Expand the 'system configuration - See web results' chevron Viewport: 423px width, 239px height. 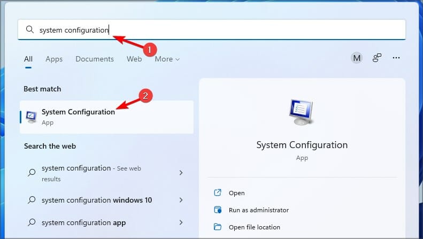click(x=181, y=173)
